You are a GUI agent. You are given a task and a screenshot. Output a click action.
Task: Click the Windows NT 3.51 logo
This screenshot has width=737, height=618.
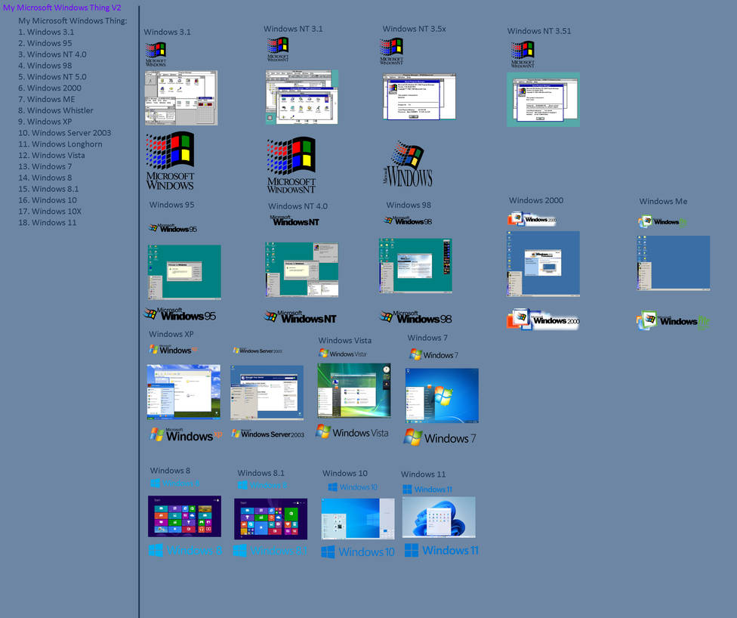click(x=521, y=53)
